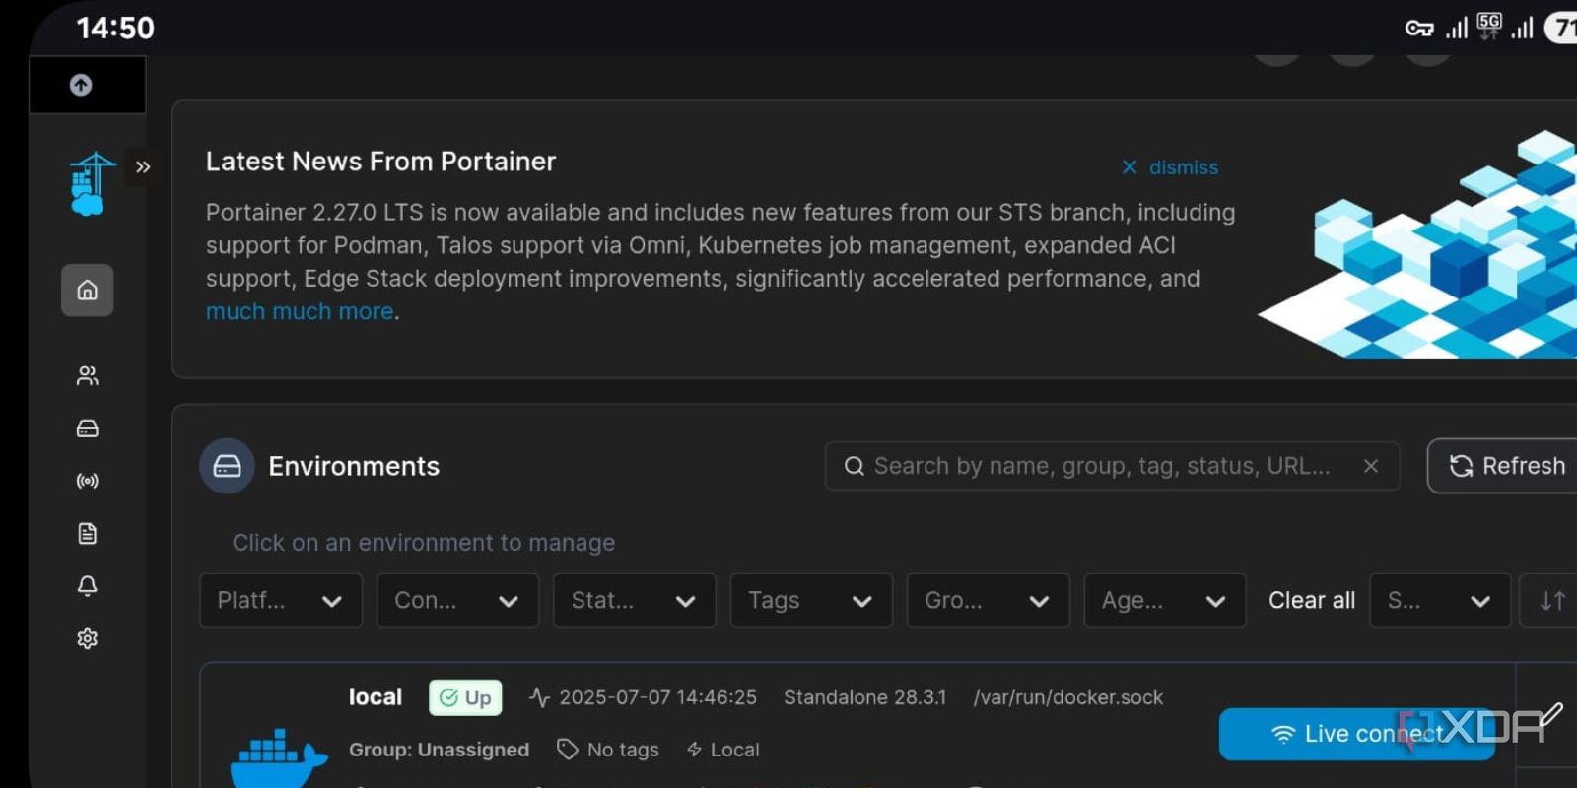Open the Platform filter dropdown
This screenshot has width=1577, height=788.
pyautogui.click(x=281, y=601)
